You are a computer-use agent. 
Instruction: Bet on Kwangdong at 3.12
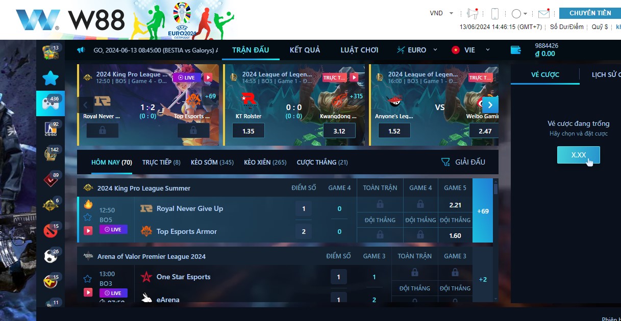coord(339,131)
